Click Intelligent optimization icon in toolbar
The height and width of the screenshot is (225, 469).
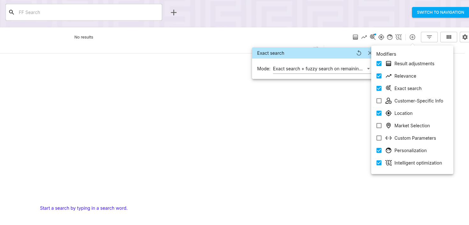398,37
